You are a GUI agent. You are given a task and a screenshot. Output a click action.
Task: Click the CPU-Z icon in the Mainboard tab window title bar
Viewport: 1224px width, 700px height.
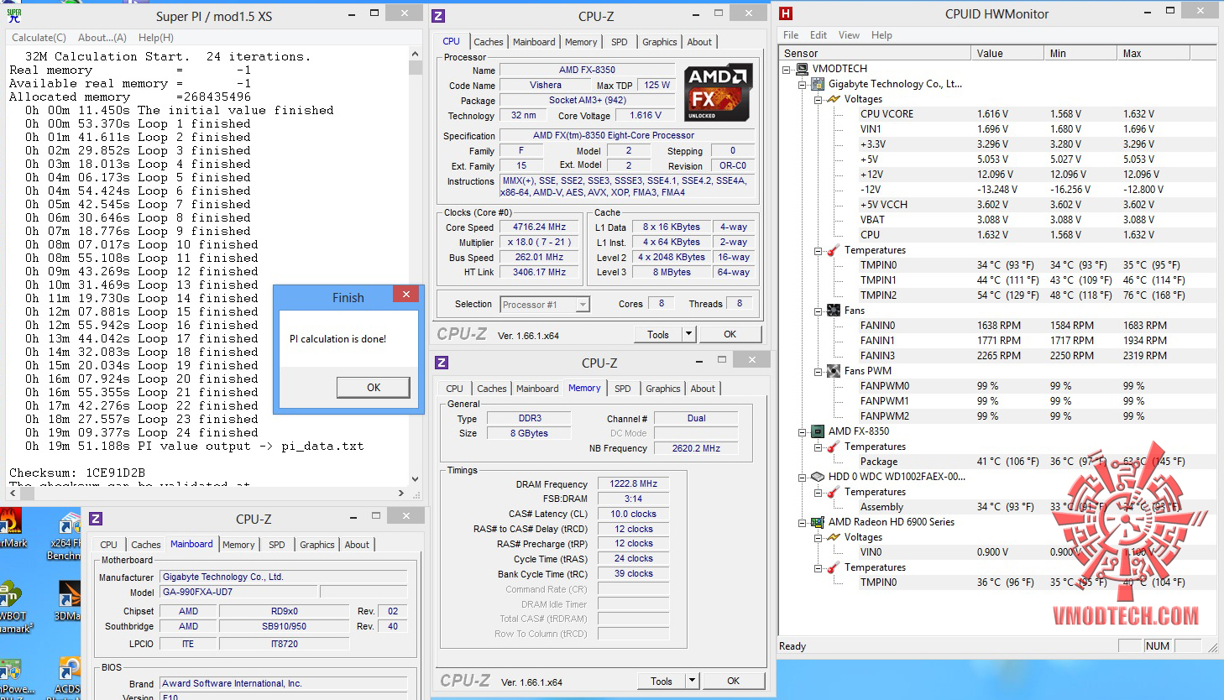(96, 519)
